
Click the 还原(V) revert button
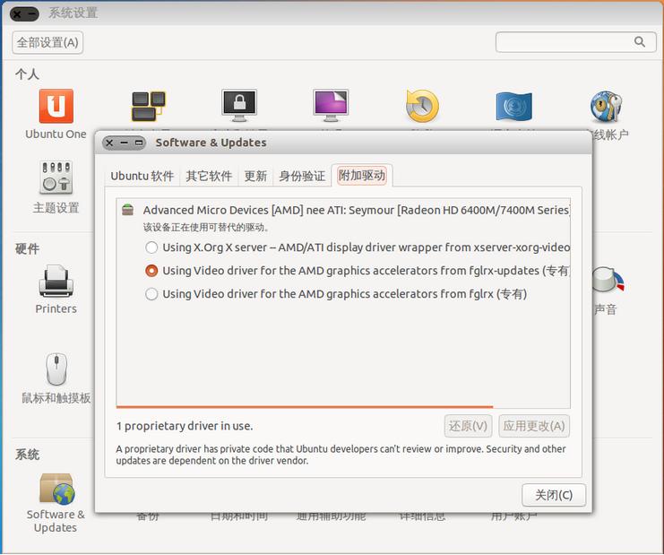(468, 426)
